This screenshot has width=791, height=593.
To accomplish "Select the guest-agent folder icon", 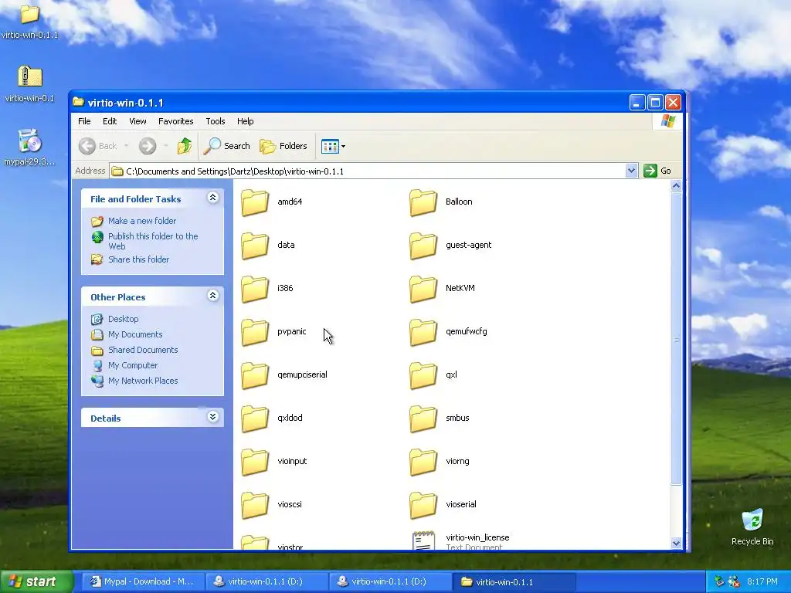I will (423, 246).
